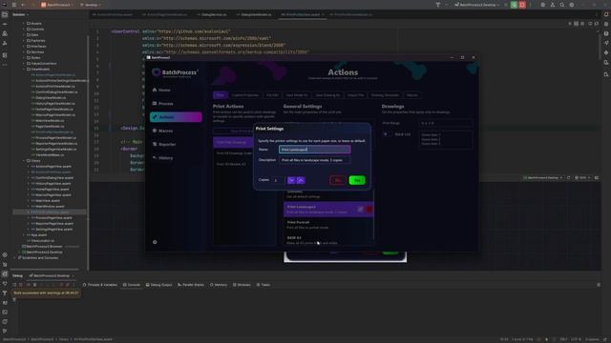The image size is (611, 343).
Task: Select ConfirmDialogViewModel.cs in solution tree
Action: (56, 92)
